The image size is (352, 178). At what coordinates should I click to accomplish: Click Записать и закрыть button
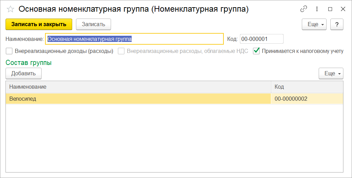tap(39, 24)
